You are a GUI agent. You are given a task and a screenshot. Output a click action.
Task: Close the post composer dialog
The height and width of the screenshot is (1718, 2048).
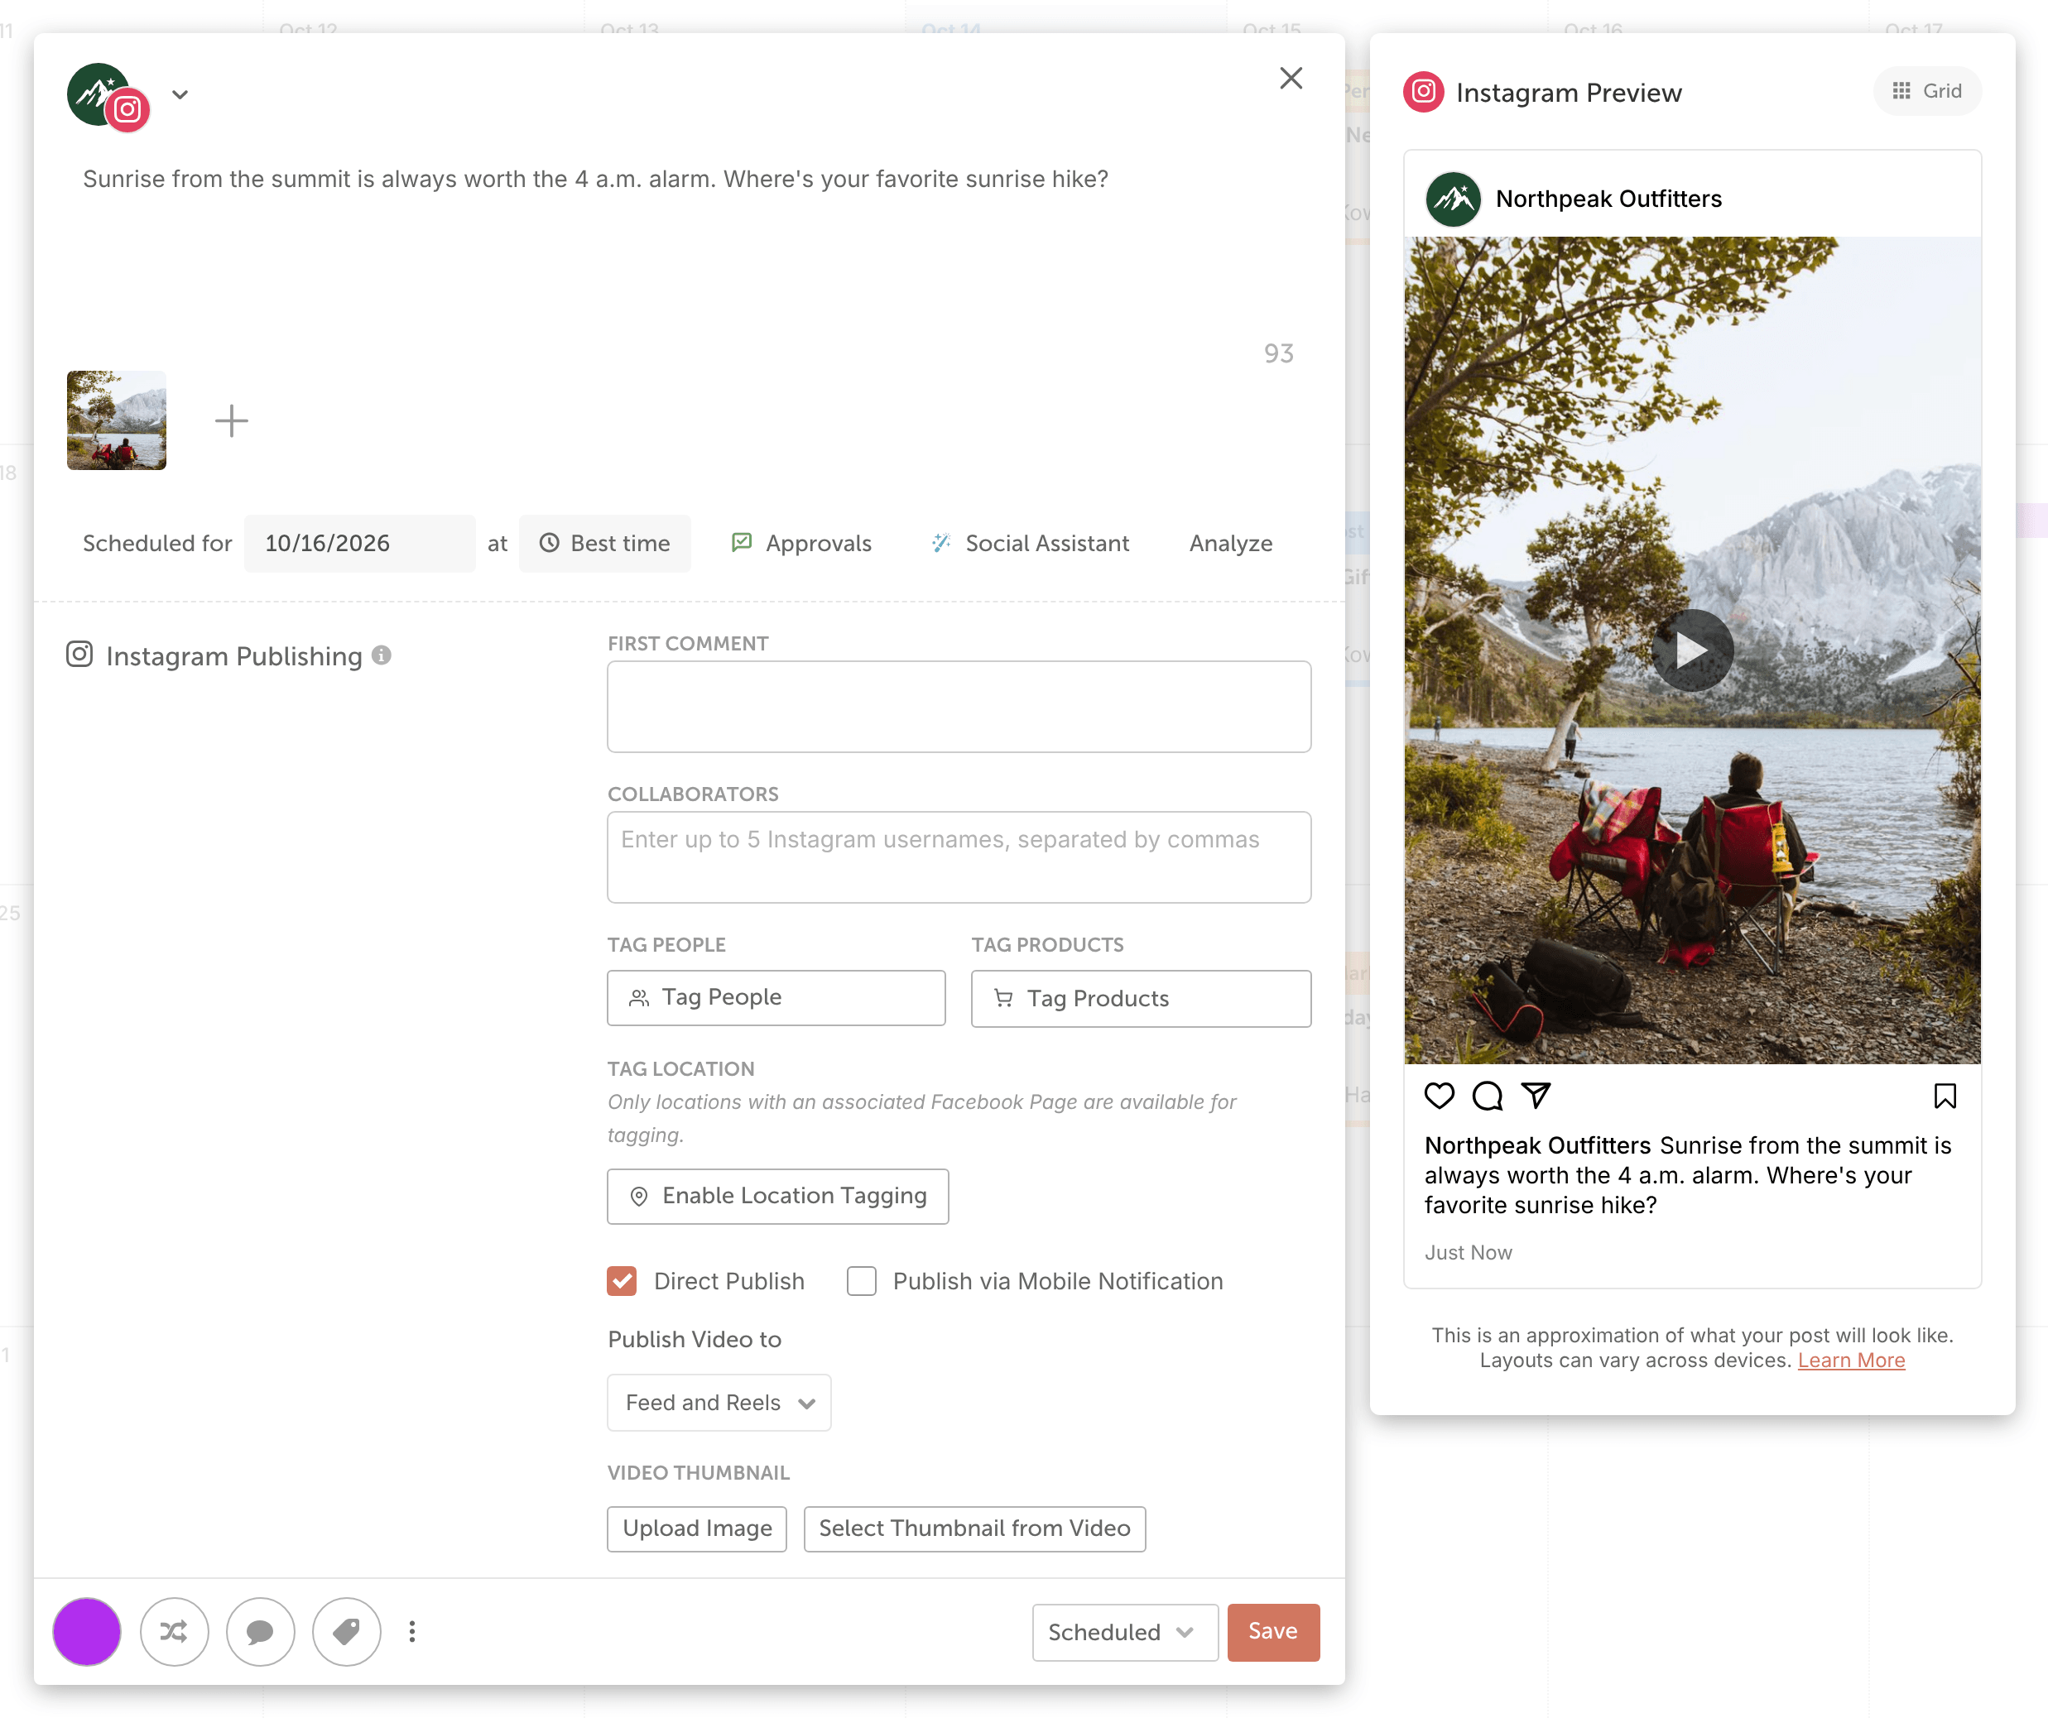tap(1291, 78)
